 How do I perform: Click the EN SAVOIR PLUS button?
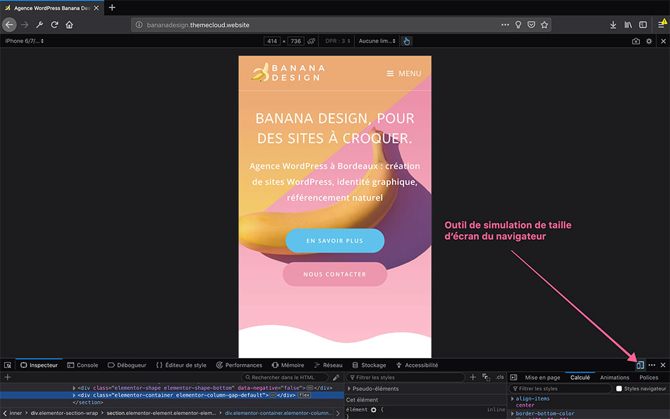point(335,241)
